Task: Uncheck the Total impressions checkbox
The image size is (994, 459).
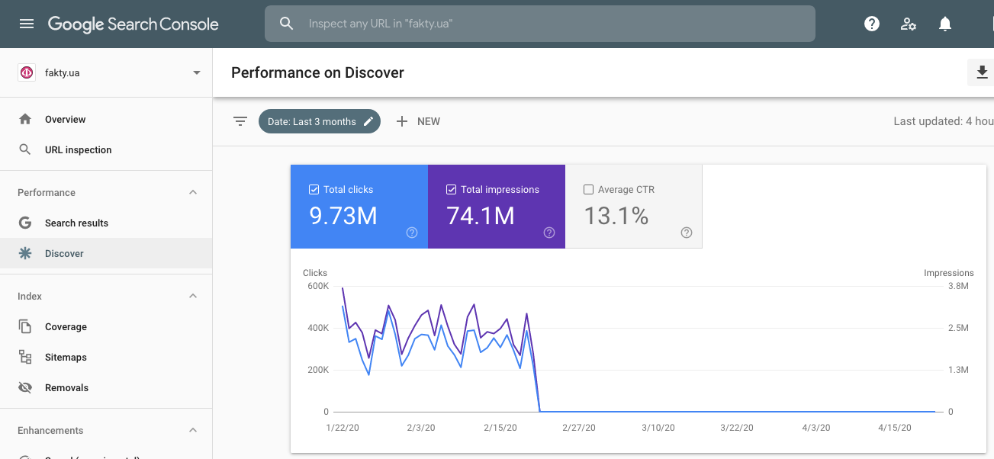Action: coord(452,190)
